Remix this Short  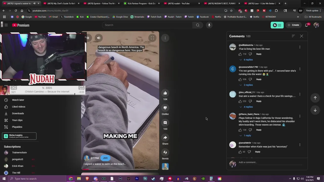point(165,152)
